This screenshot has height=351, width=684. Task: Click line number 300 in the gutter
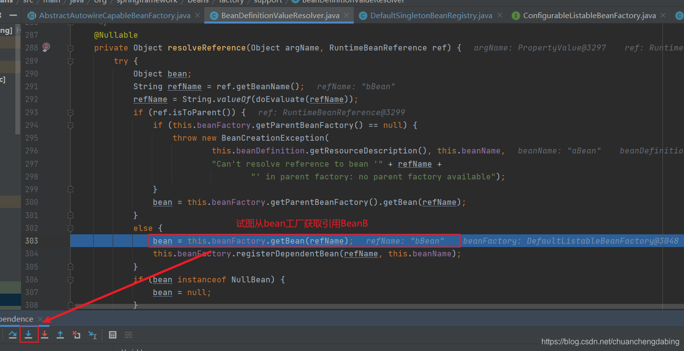click(31, 202)
